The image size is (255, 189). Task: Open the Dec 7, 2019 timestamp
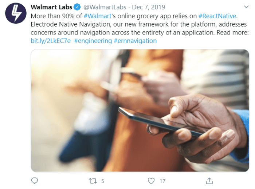[x=149, y=7]
